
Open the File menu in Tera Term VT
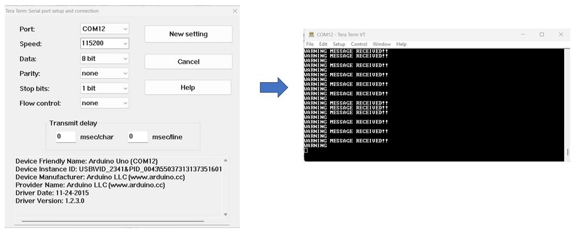coord(310,44)
